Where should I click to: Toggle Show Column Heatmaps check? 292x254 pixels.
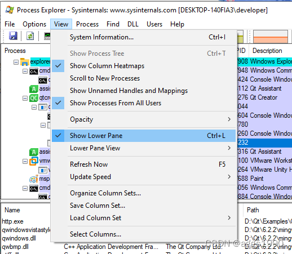coord(58,66)
